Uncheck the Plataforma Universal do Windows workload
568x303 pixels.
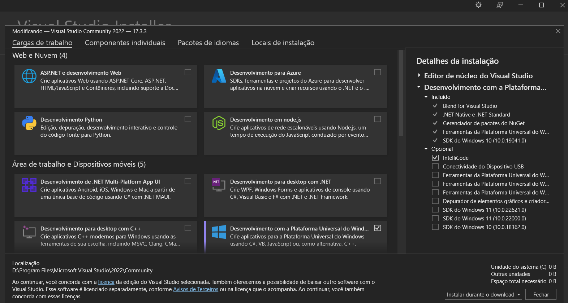coord(378,228)
